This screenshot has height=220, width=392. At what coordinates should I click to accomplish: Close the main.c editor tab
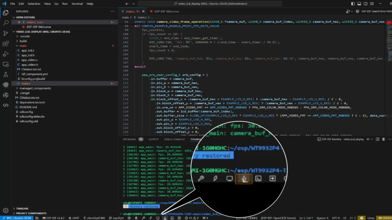143,12
